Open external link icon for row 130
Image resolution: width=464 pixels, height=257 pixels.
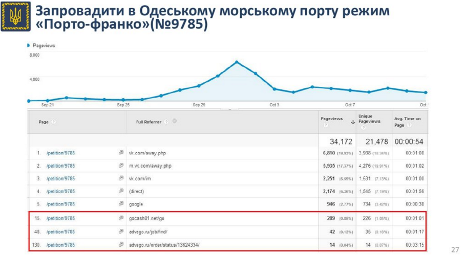pyautogui.click(x=121, y=245)
